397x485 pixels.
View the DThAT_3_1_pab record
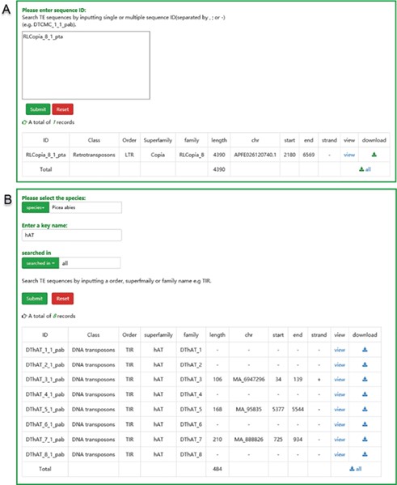pos(340,379)
